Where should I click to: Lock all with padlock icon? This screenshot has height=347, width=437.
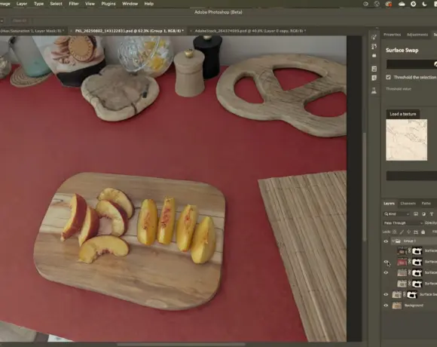[x=423, y=232]
